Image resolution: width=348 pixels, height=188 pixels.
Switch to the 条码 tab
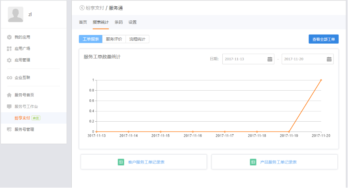119,22
